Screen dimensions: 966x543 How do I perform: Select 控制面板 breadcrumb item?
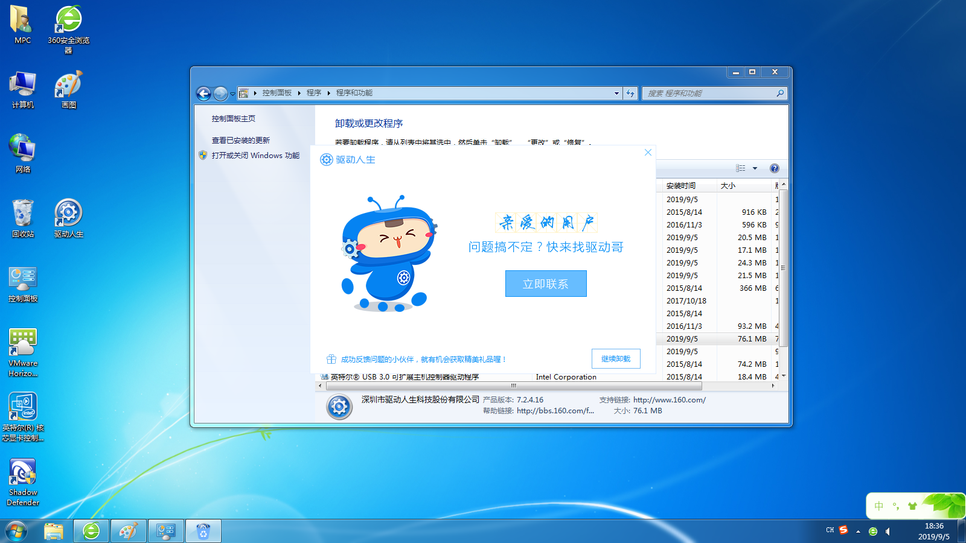pyautogui.click(x=277, y=93)
